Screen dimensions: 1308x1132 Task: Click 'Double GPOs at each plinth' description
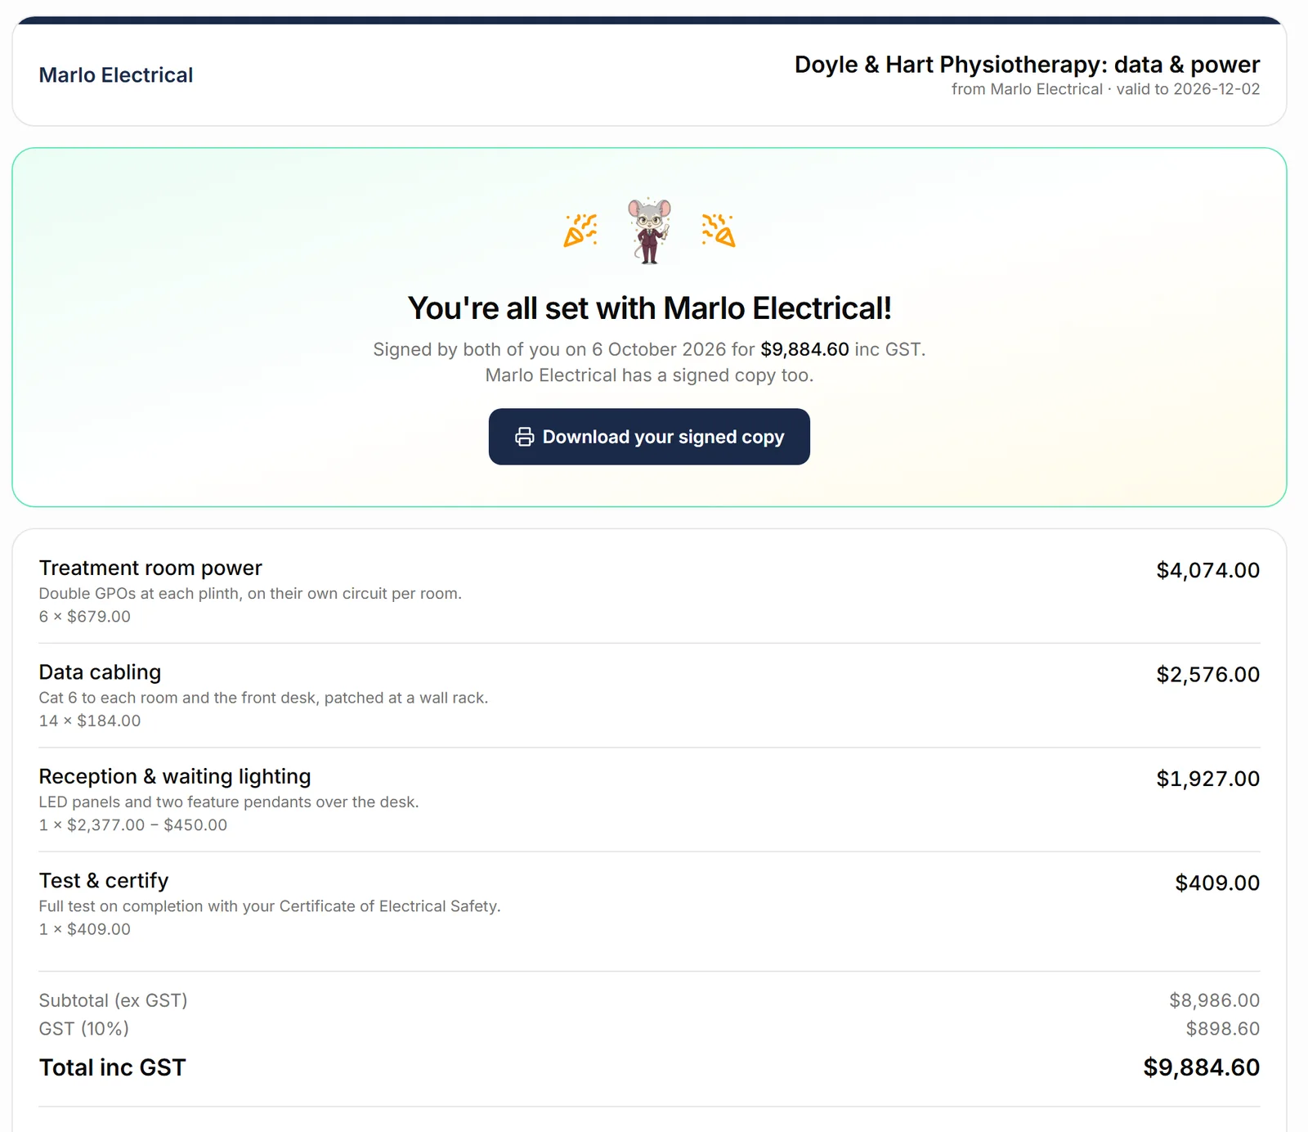tap(250, 594)
